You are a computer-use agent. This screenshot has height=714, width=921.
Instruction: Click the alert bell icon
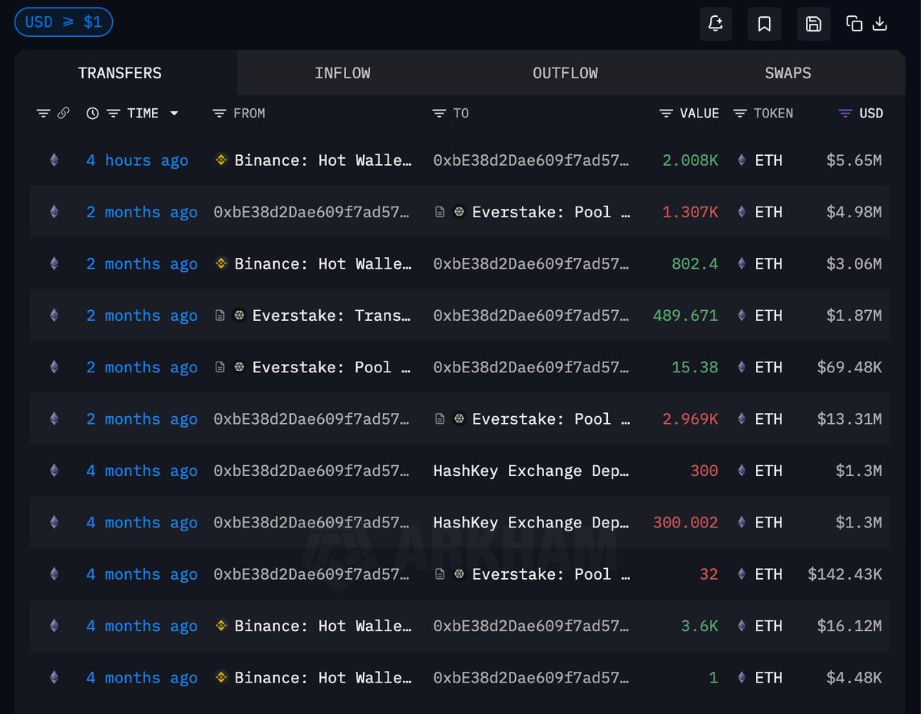coord(715,24)
